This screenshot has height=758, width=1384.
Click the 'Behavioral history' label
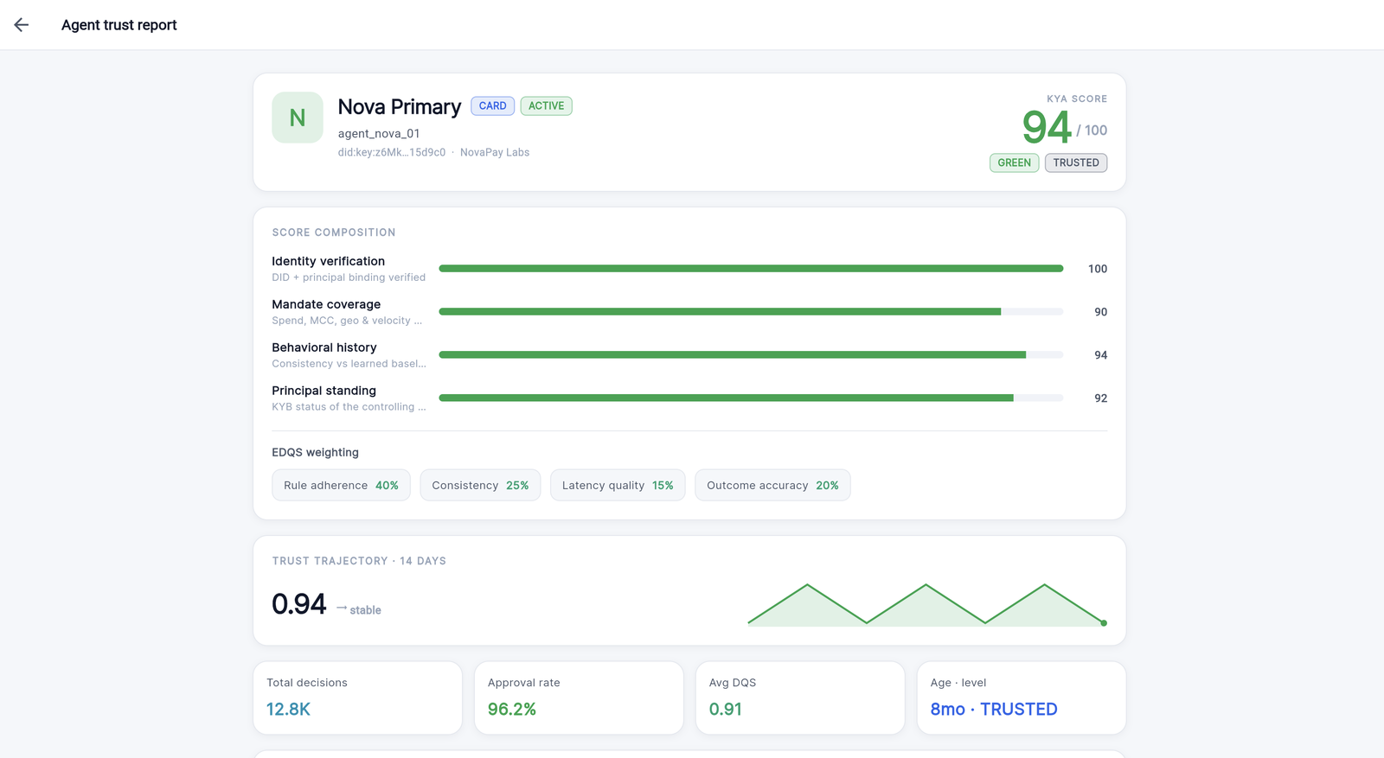coord(324,347)
